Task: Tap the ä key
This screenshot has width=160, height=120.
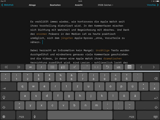Action: [x=135, y=96]
